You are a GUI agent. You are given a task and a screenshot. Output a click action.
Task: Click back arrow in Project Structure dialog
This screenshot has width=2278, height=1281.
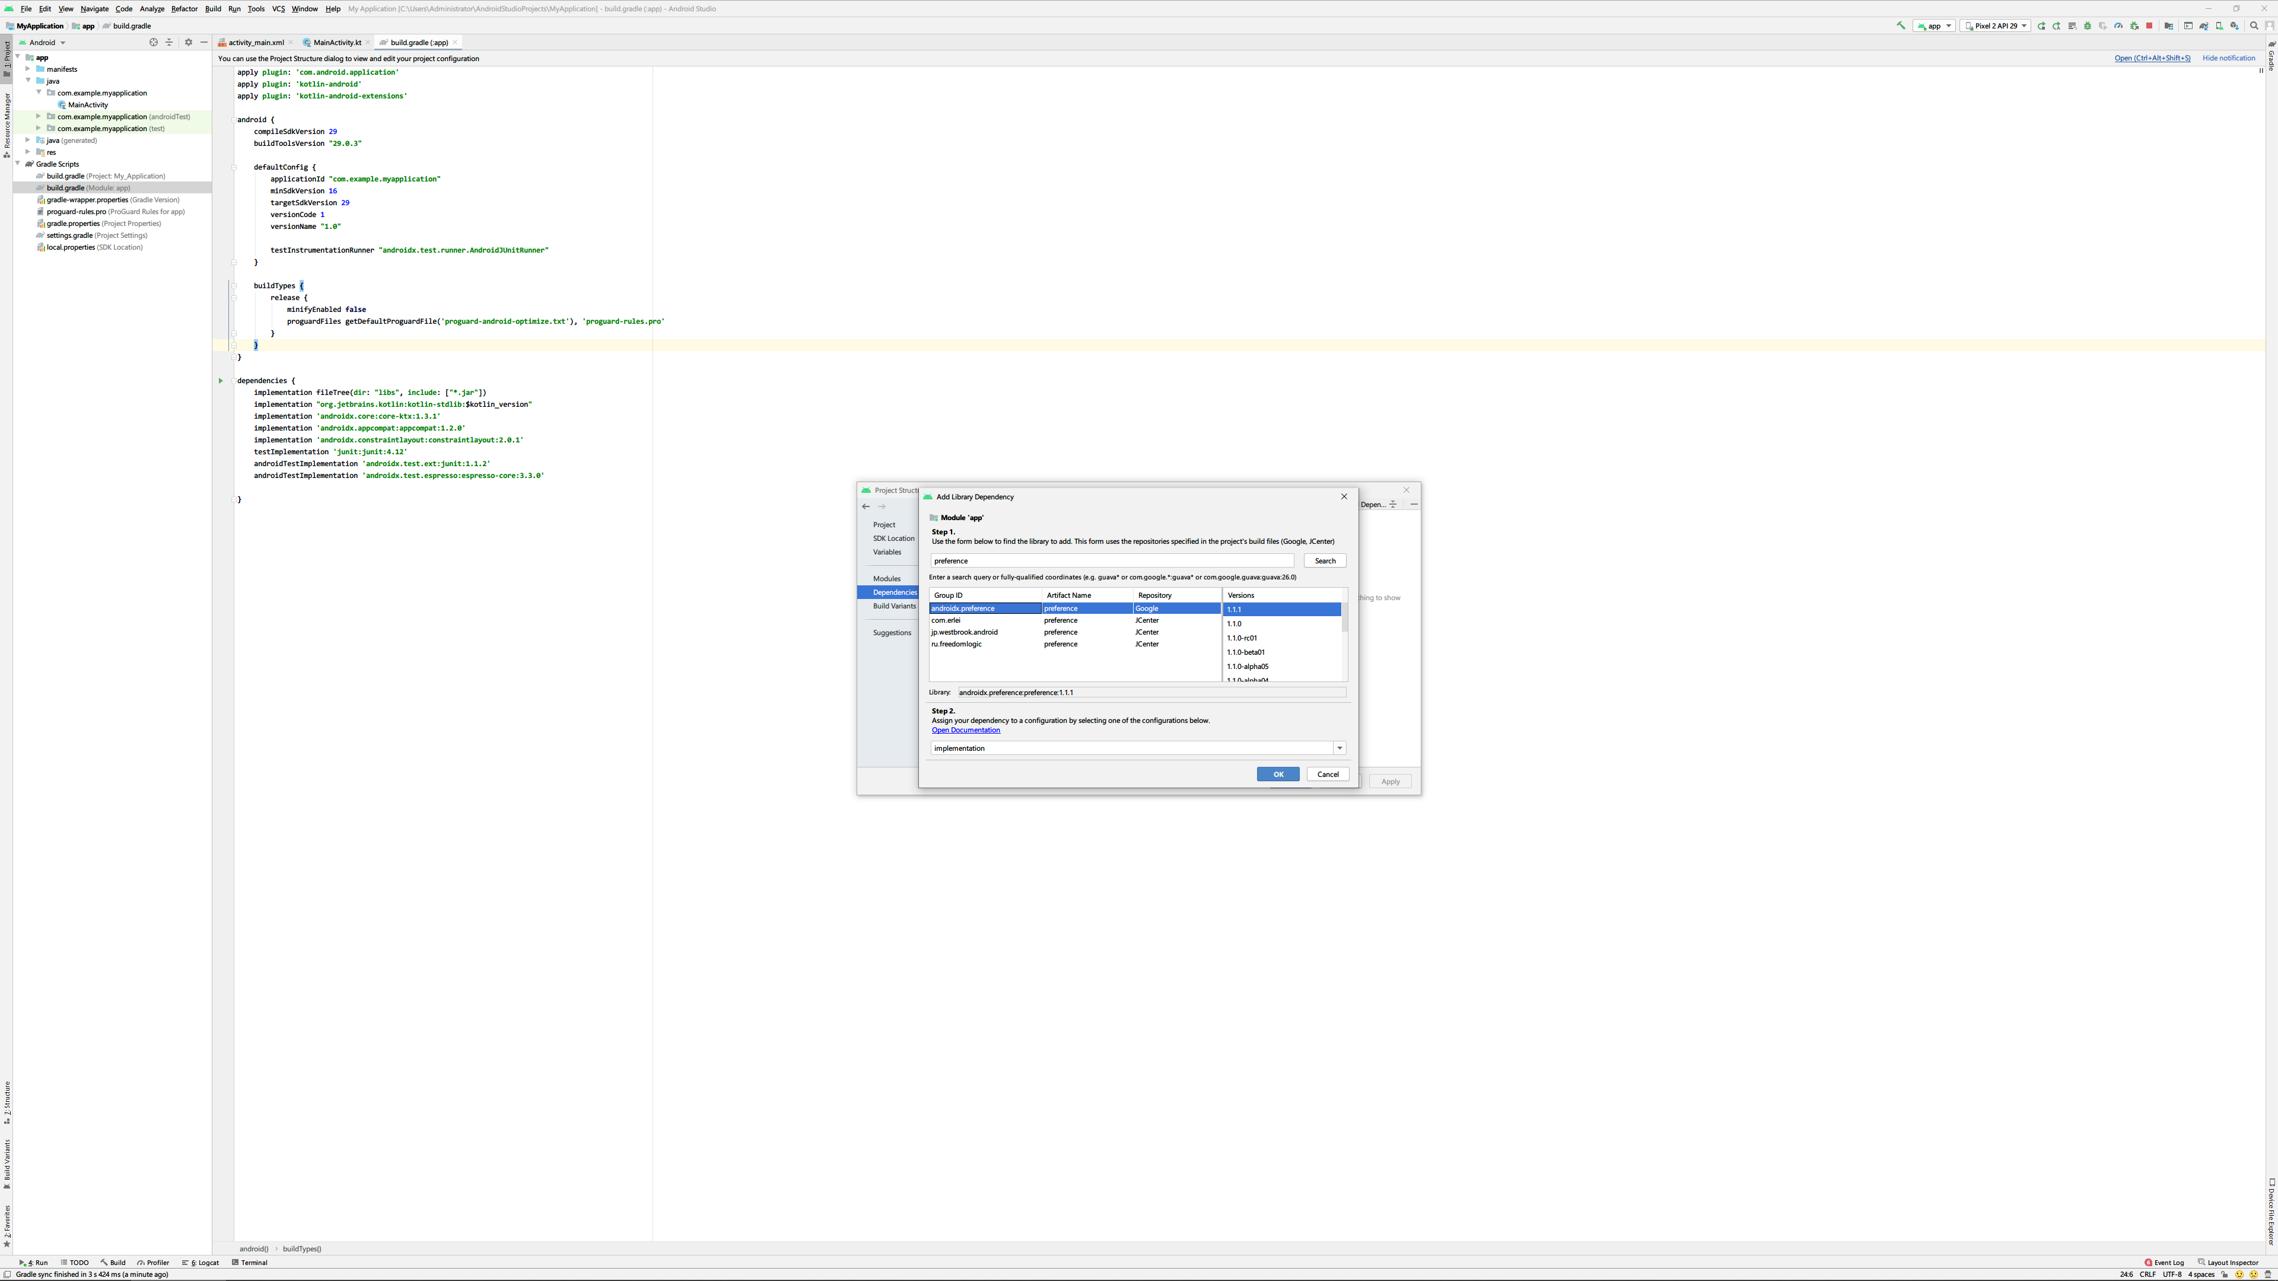click(x=866, y=506)
